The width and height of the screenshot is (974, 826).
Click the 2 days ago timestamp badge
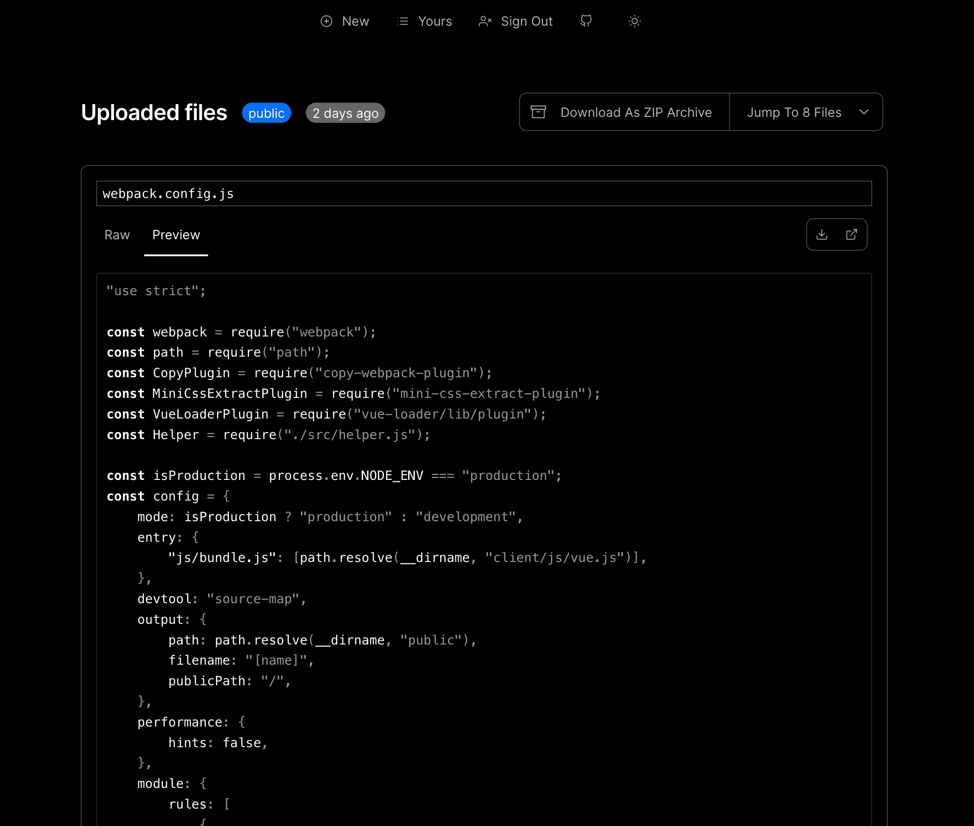coord(345,113)
